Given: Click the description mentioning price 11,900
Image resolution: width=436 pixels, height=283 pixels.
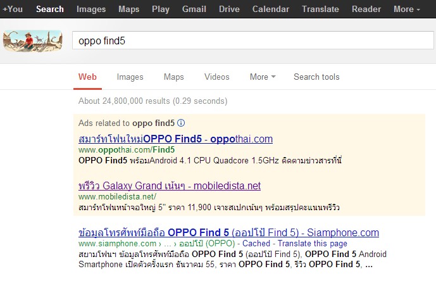Looking at the screenshot, I should tap(209, 207).
